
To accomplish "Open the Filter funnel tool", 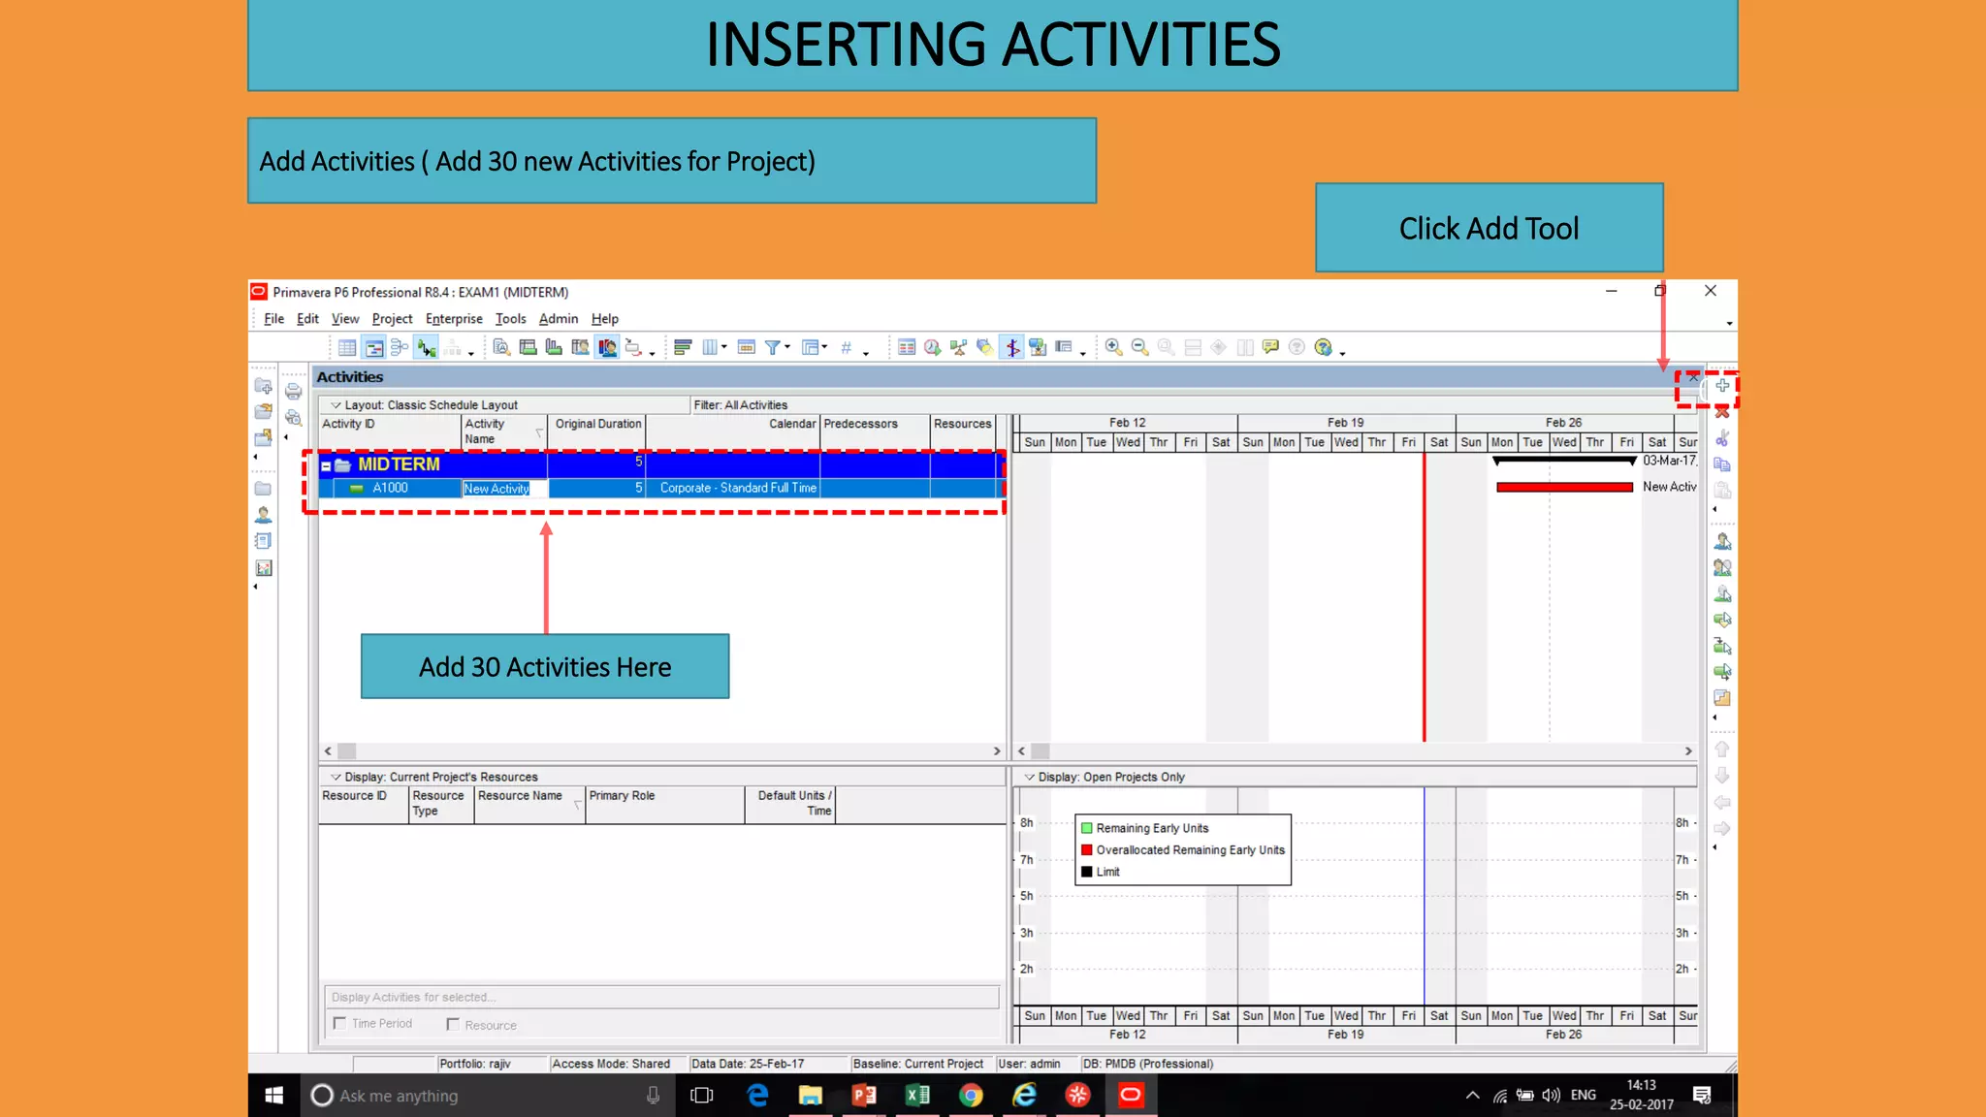I will coord(773,347).
